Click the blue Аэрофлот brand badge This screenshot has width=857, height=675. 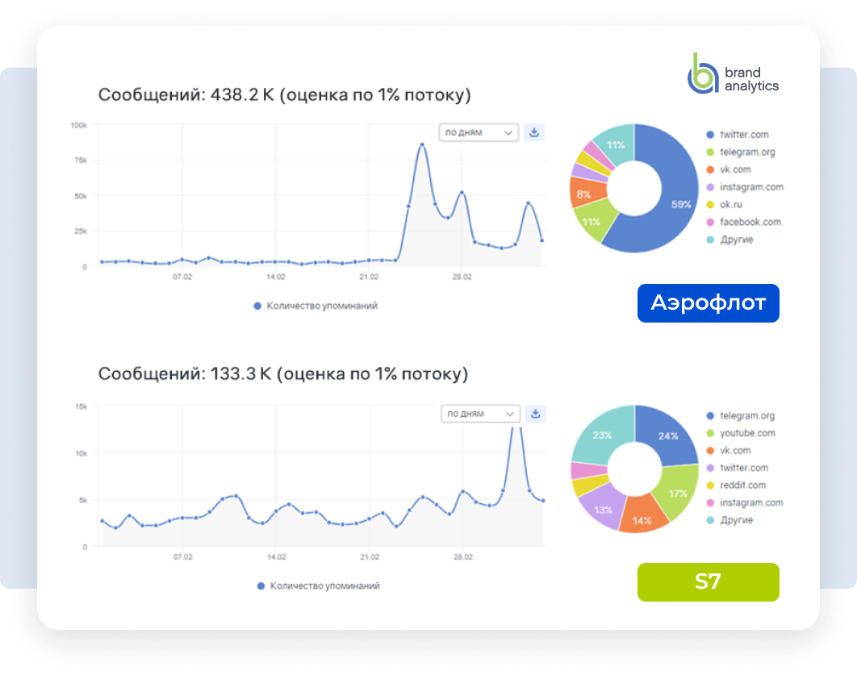click(709, 303)
